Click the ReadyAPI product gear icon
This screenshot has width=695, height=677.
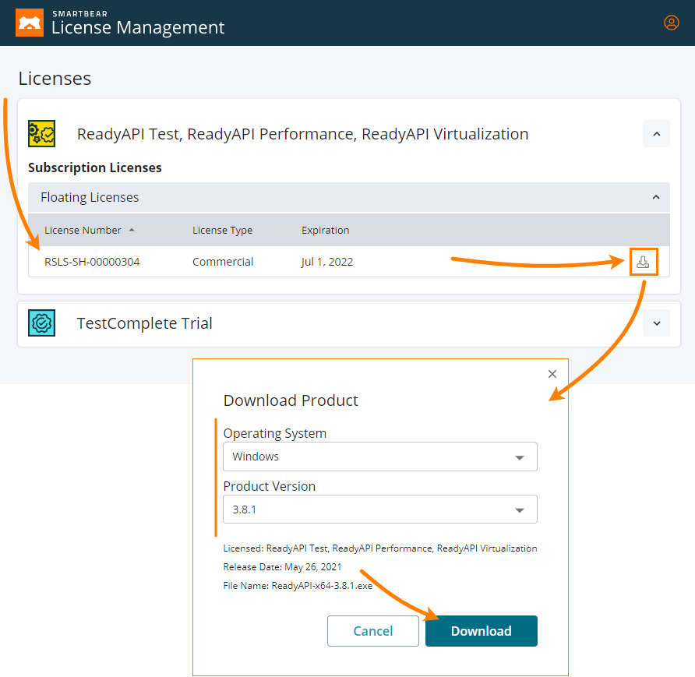tap(41, 134)
